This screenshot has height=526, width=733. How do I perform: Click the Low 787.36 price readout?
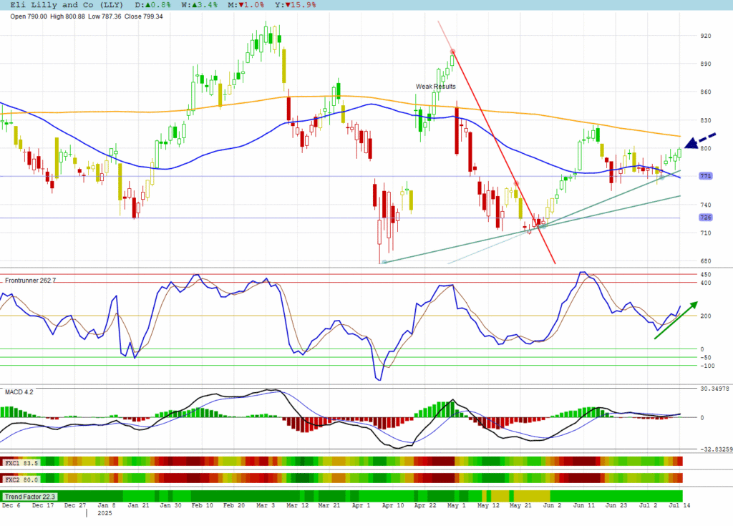click(105, 16)
